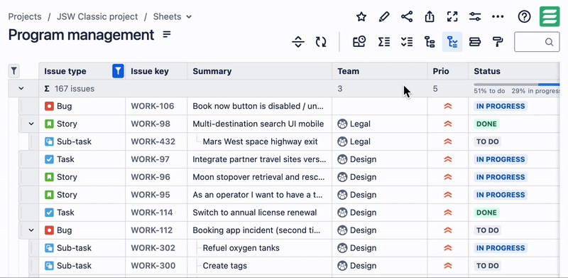Toggle the highlighted hierarchy checklist icon

[452, 42]
